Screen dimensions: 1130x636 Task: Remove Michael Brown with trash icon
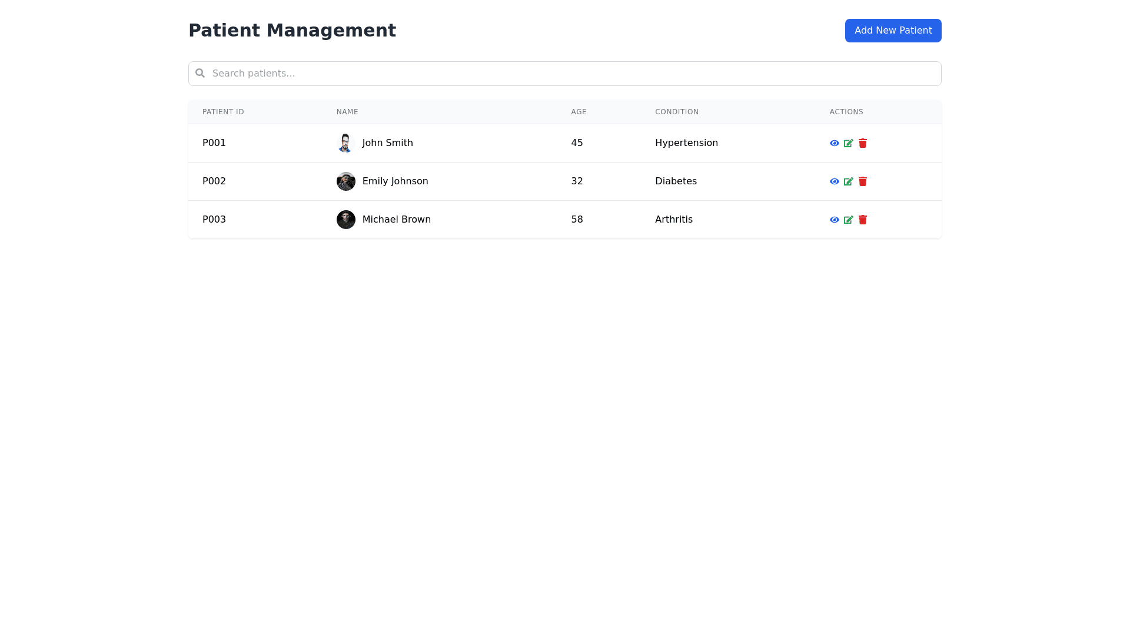coord(863,220)
